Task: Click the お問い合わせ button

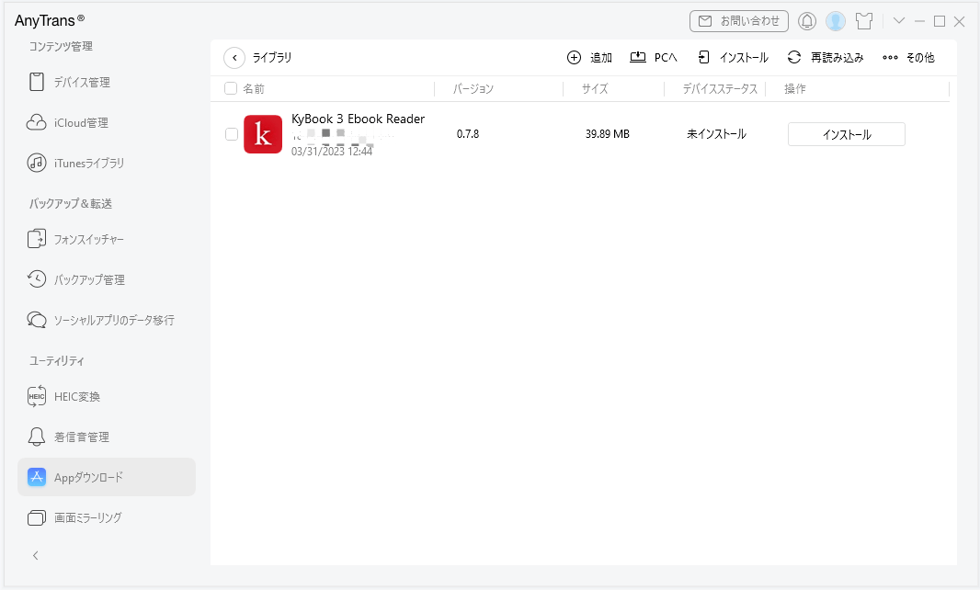Action: (739, 21)
